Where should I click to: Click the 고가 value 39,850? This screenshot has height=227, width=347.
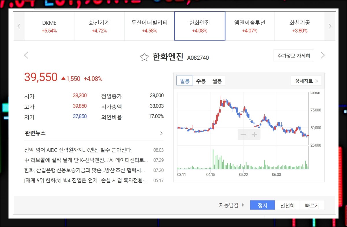click(80, 106)
